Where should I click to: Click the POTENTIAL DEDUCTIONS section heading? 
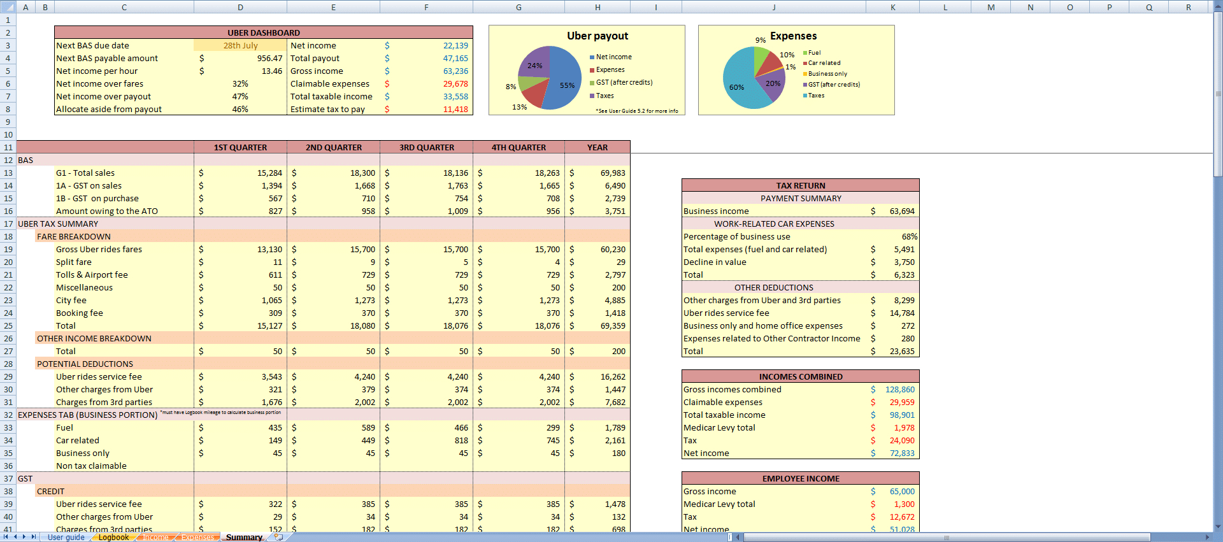pyautogui.click(x=85, y=364)
